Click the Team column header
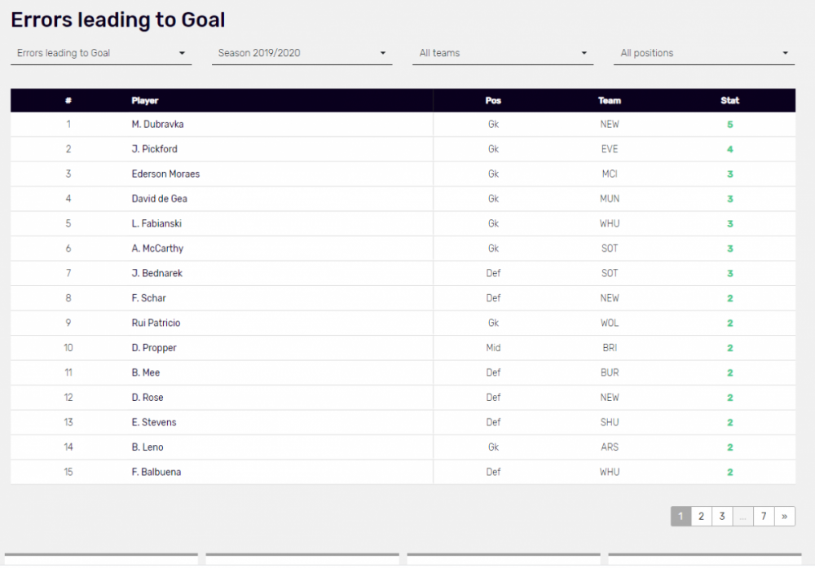815x568 pixels. (610, 101)
